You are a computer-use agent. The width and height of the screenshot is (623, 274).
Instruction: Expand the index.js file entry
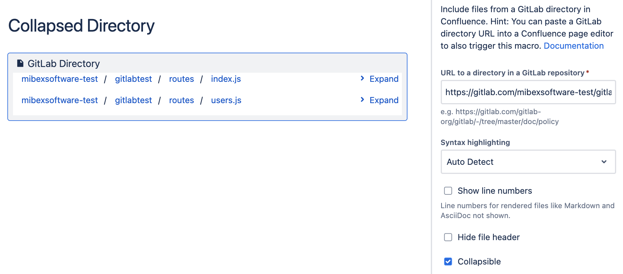pyautogui.click(x=384, y=78)
